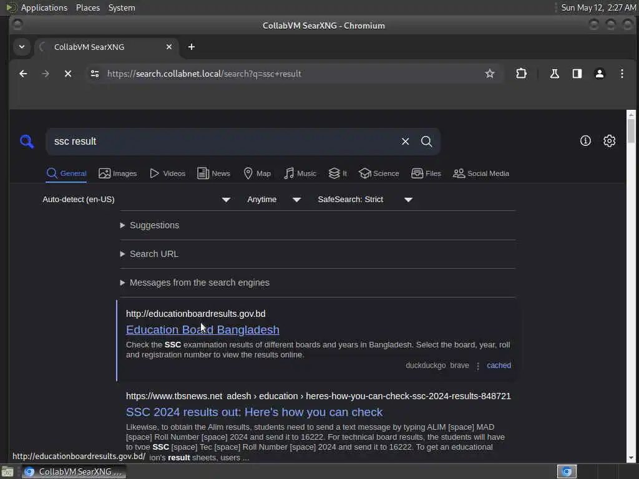Screen dimensions: 639x479
Task: Switch to the Files category tab
Action: 426,173
